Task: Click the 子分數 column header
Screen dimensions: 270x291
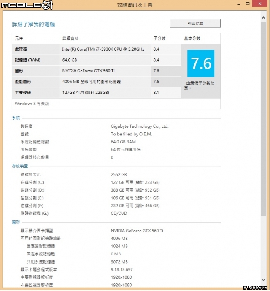Action: tap(159, 38)
